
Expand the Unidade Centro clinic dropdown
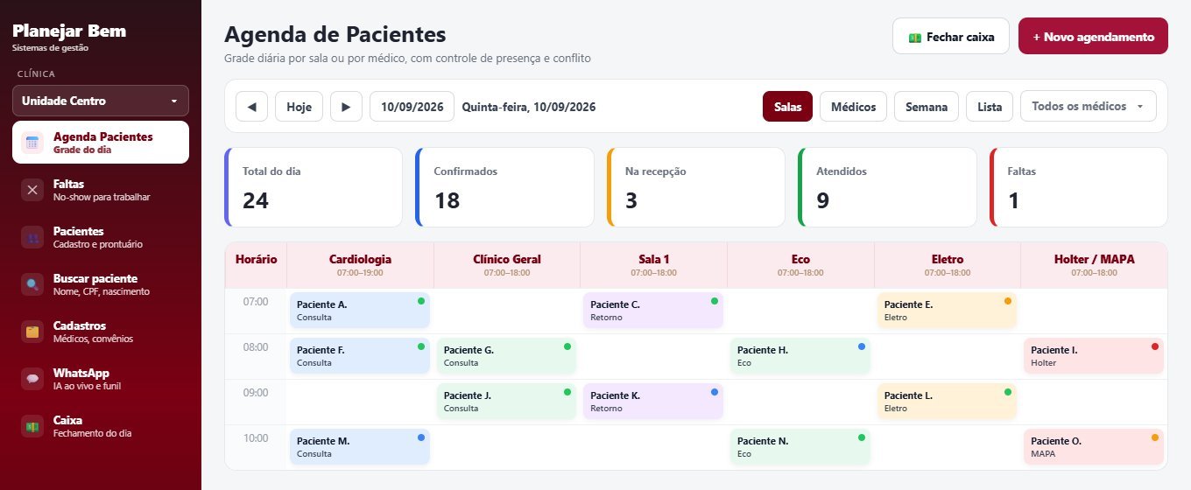point(101,101)
